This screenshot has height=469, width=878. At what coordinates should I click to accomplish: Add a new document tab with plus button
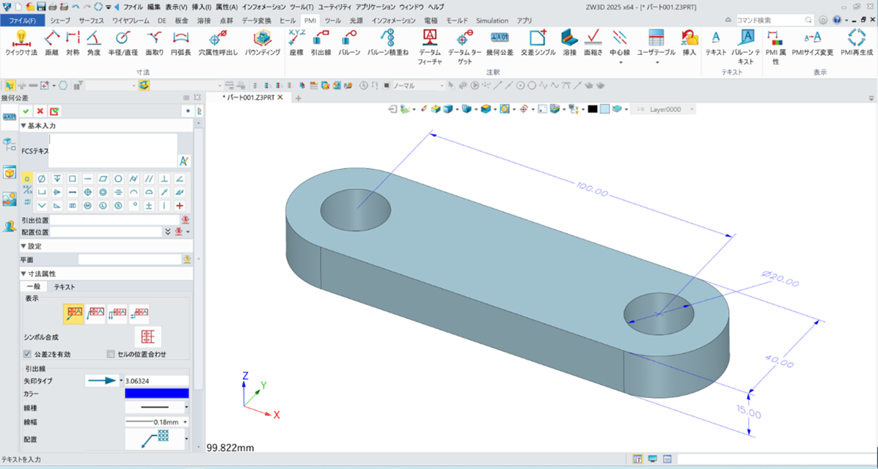coord(299,98)
